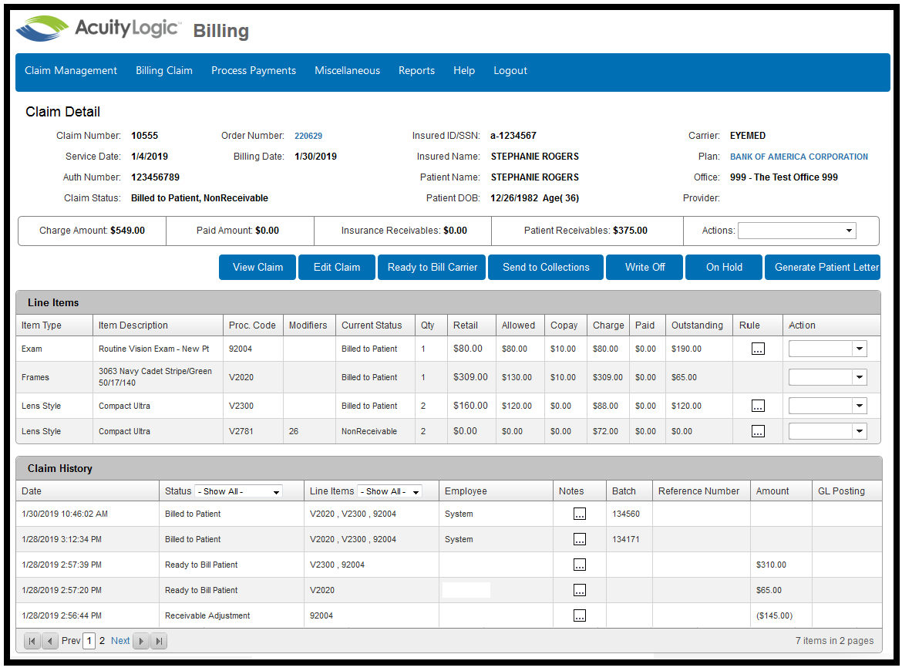Open notes icon for 1/30/2019 history entry

(579, 514)
